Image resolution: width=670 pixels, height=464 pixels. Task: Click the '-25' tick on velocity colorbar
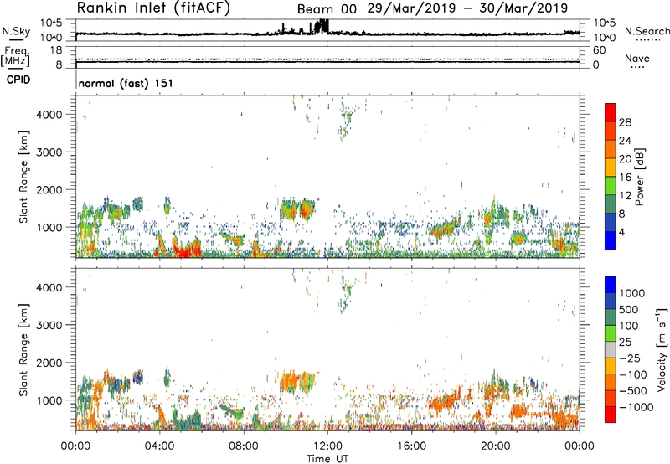click(x=630, y=358)
